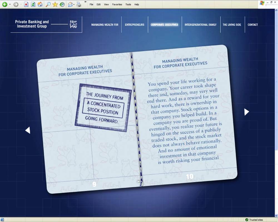Open Favorites using the star icon
The width and height of the screenshot is (278, 222).
pyautogui.click(x=55, y=4)
